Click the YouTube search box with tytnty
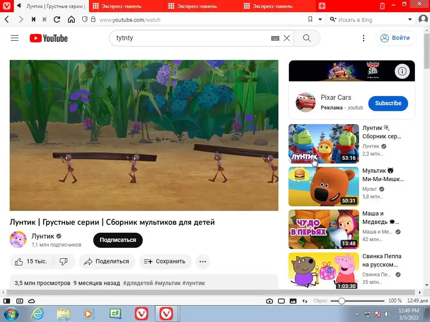 (192, 38)
